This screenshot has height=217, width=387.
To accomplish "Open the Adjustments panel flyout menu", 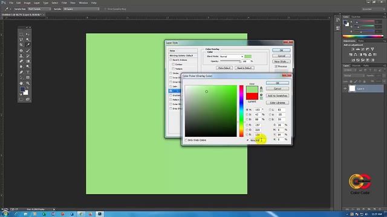I will 385,41.
